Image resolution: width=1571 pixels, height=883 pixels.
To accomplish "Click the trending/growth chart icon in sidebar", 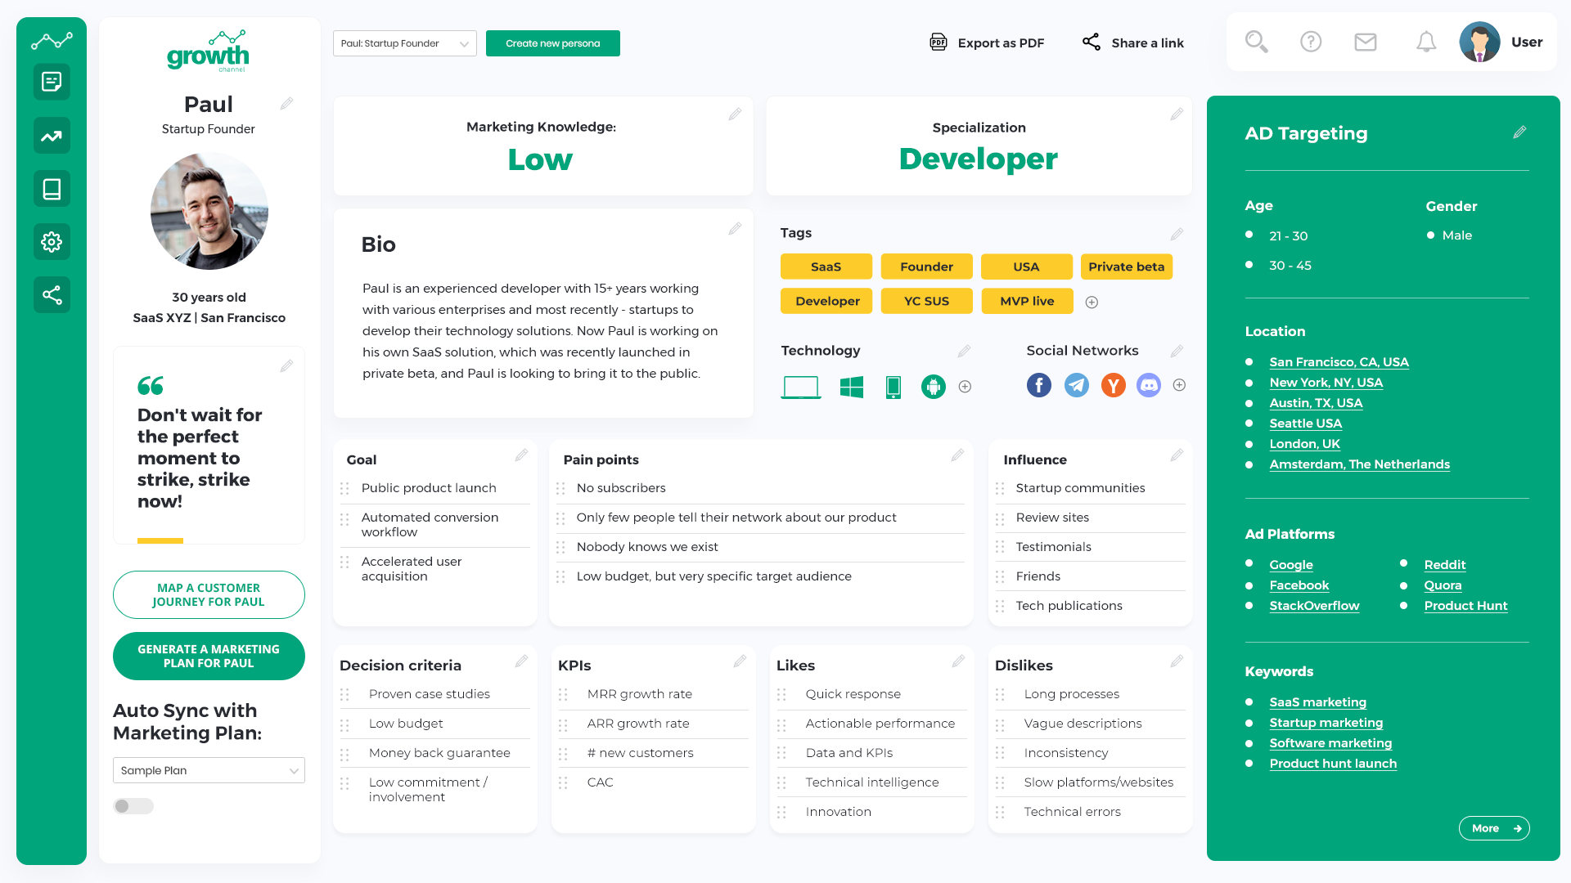I will (51, 135).
